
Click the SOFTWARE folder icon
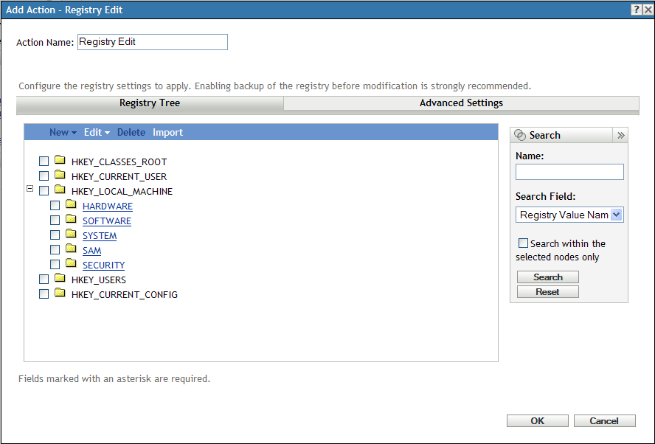[x=72, y=219]
